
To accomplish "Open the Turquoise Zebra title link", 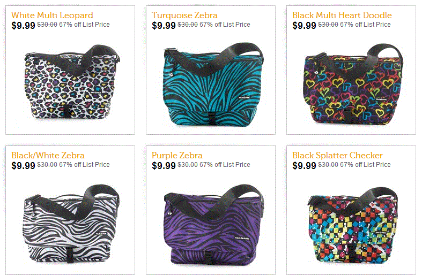I will pyautogui.click(x=184, y=15).
